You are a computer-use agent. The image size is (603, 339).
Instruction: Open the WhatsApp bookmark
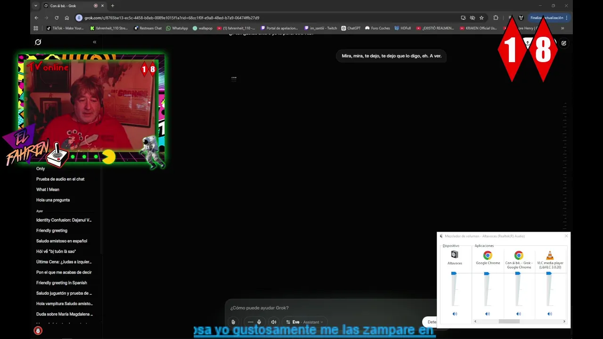click(177, 28)
